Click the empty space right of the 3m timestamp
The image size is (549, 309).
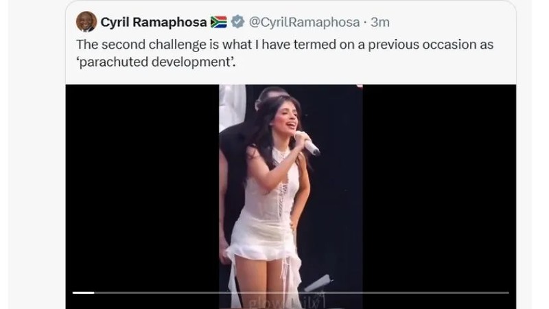point(452,22)
